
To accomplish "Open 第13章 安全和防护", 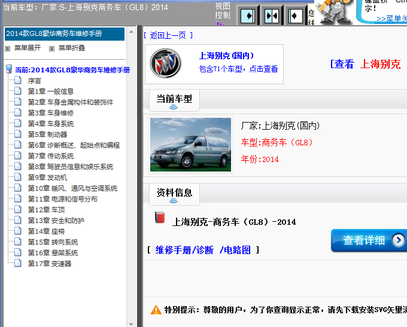I will click(56, 221).
